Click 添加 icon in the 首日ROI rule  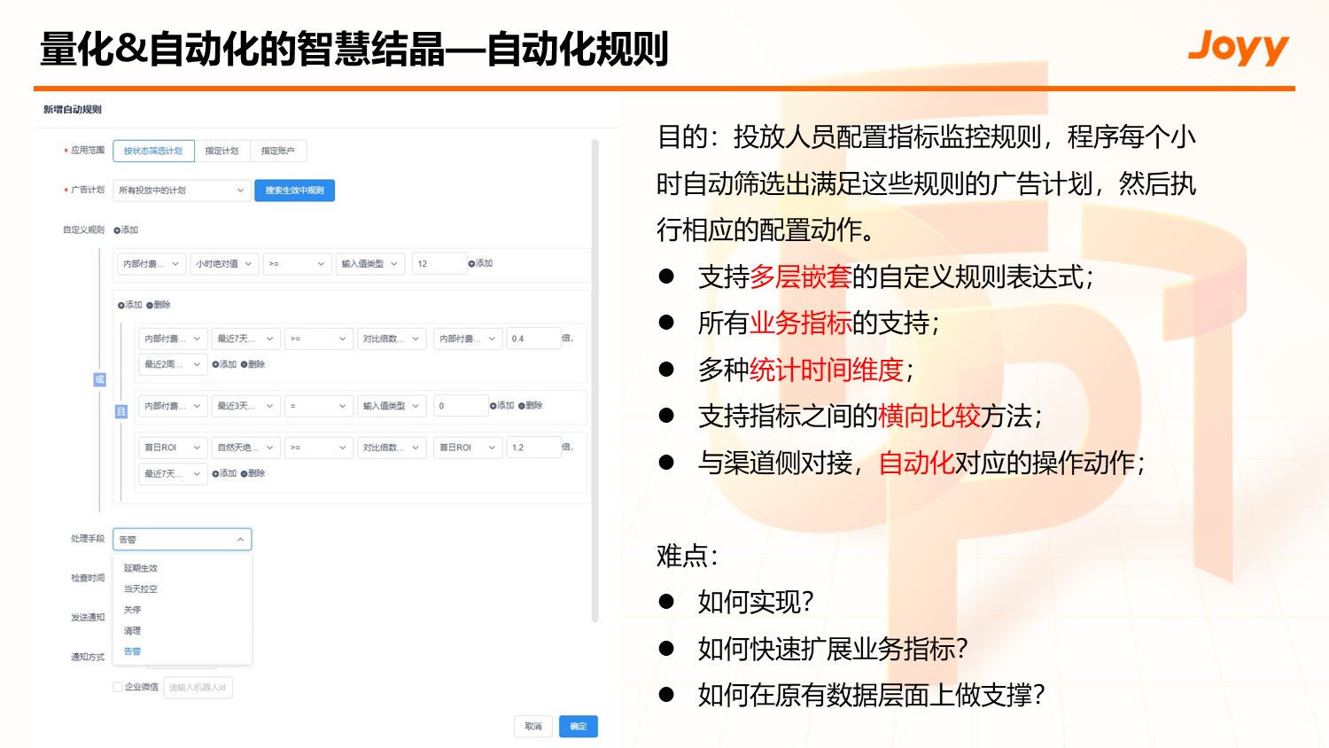215,474
